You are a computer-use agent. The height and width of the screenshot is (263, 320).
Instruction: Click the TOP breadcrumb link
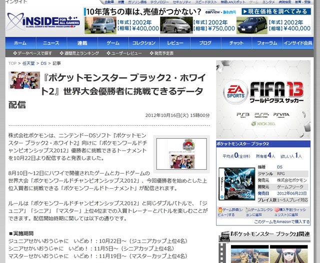12,63
